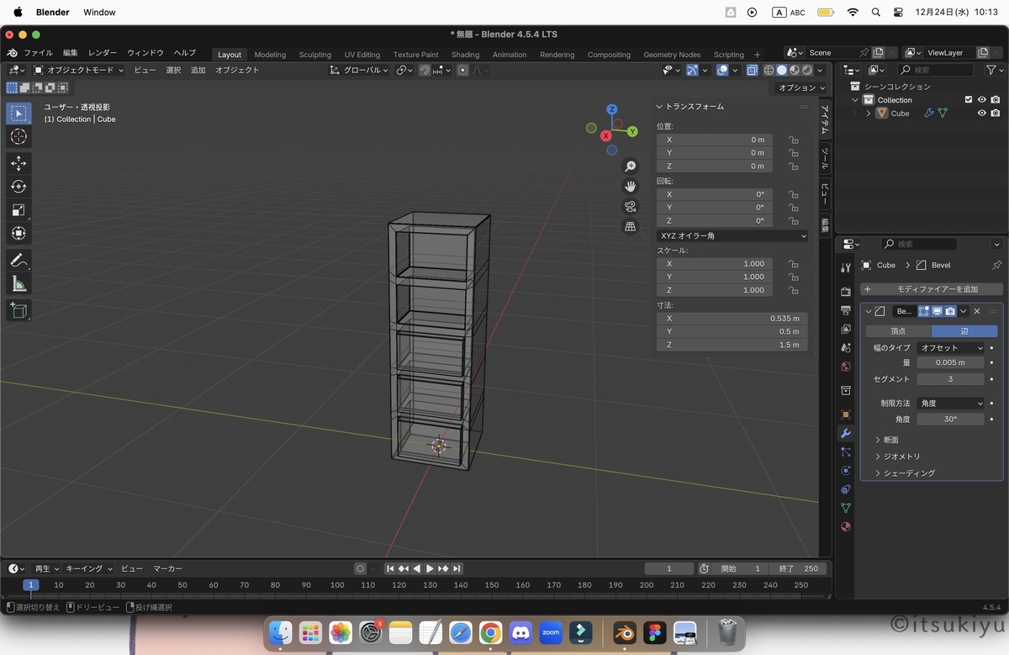Choose the Move tool
1009x655 pixels.
click(x=18, y=163)
